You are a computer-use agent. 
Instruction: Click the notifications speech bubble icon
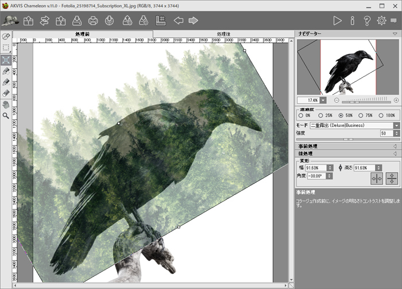[393, 21]
